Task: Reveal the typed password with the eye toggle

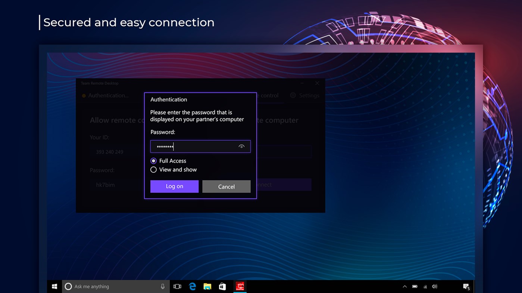Action: [x=241, y=146]
